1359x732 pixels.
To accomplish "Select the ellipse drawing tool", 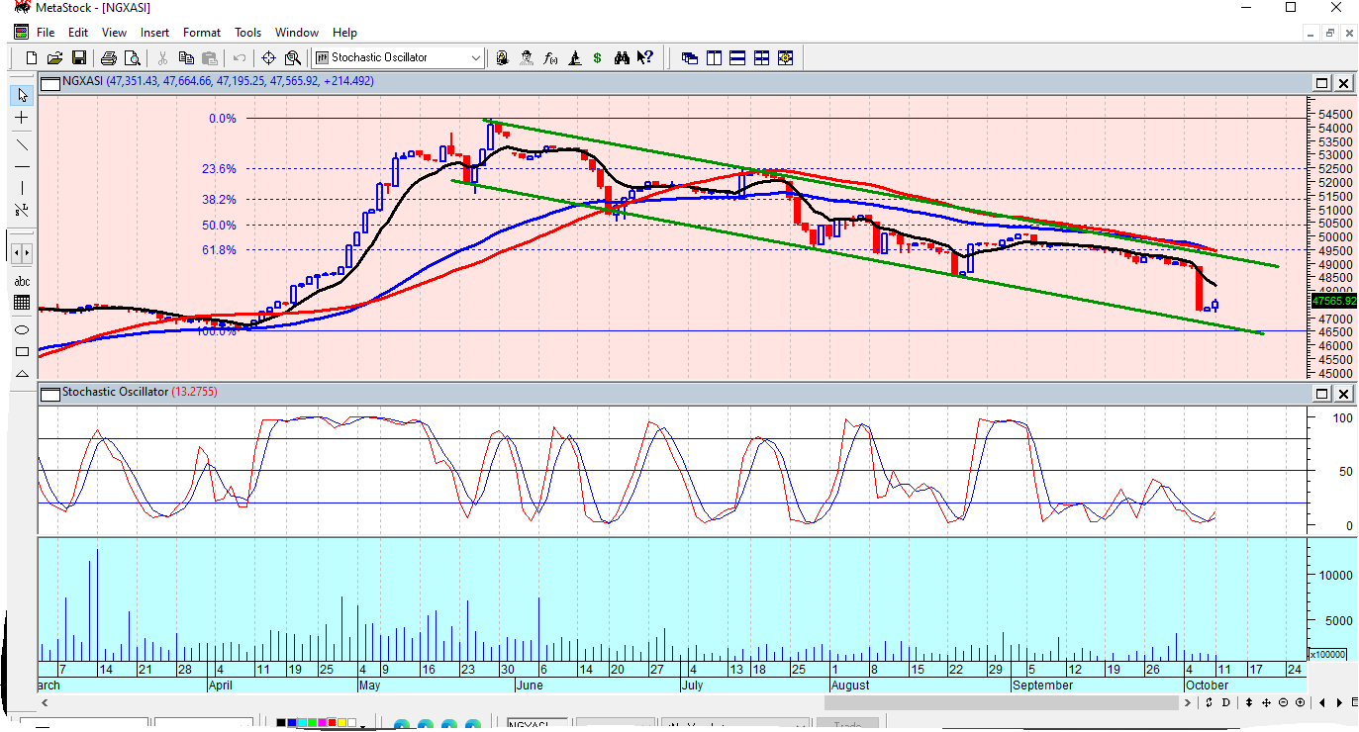I will [x=22, y=330].
